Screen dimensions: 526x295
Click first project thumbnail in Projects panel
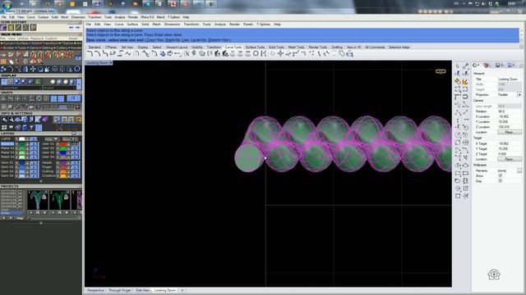[38, 200]
